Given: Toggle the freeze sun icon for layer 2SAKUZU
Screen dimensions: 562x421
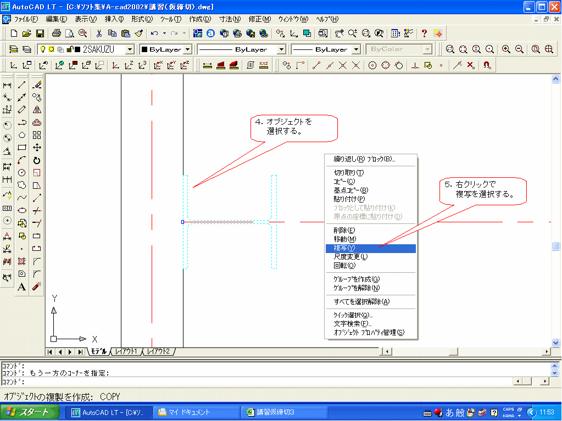Looking at the screenshot, I should [51, 49].
